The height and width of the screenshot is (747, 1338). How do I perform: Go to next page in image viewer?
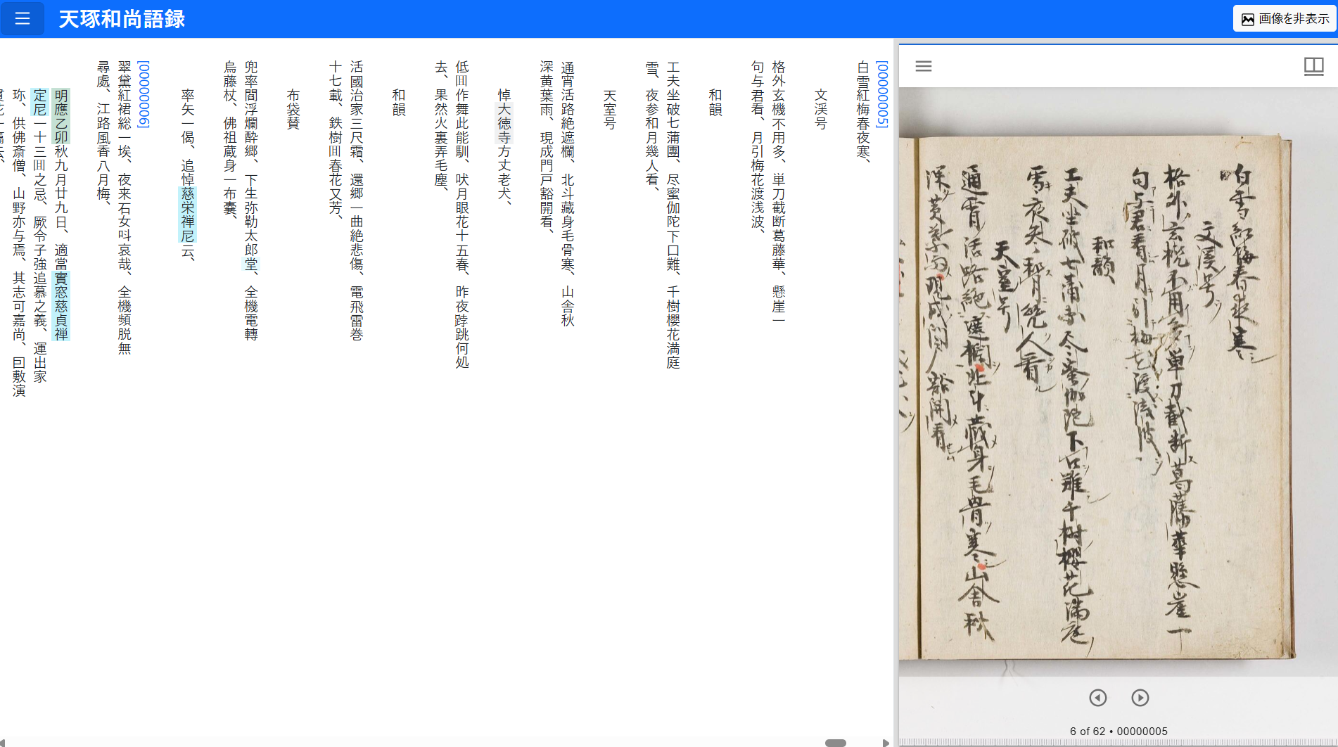click(x=1140, y=697)
